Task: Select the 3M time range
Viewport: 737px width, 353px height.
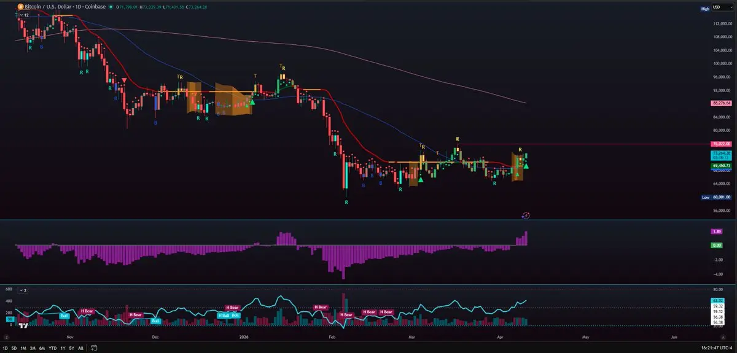Action: click(x=33, y=348)
